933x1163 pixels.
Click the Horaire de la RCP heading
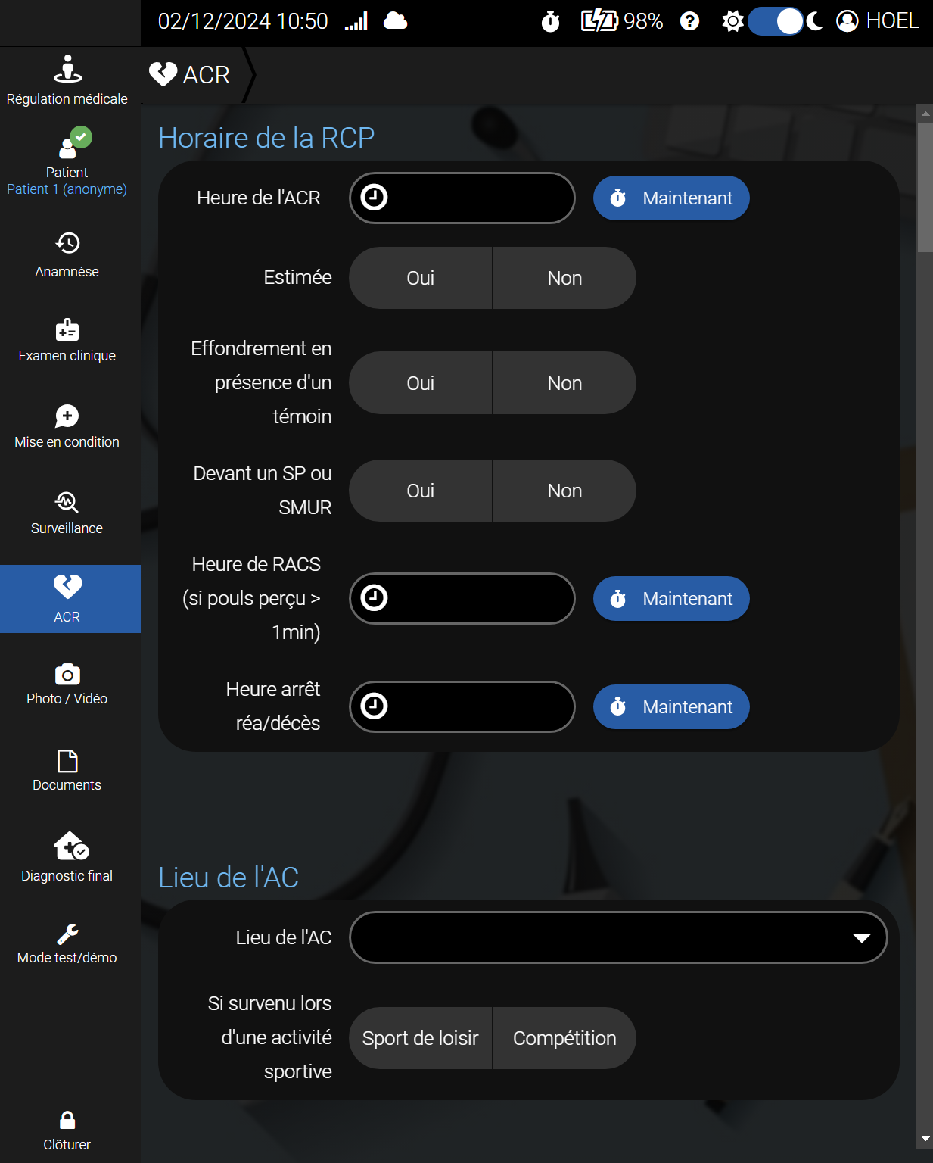pyautogui.click(x=266, y=138)
